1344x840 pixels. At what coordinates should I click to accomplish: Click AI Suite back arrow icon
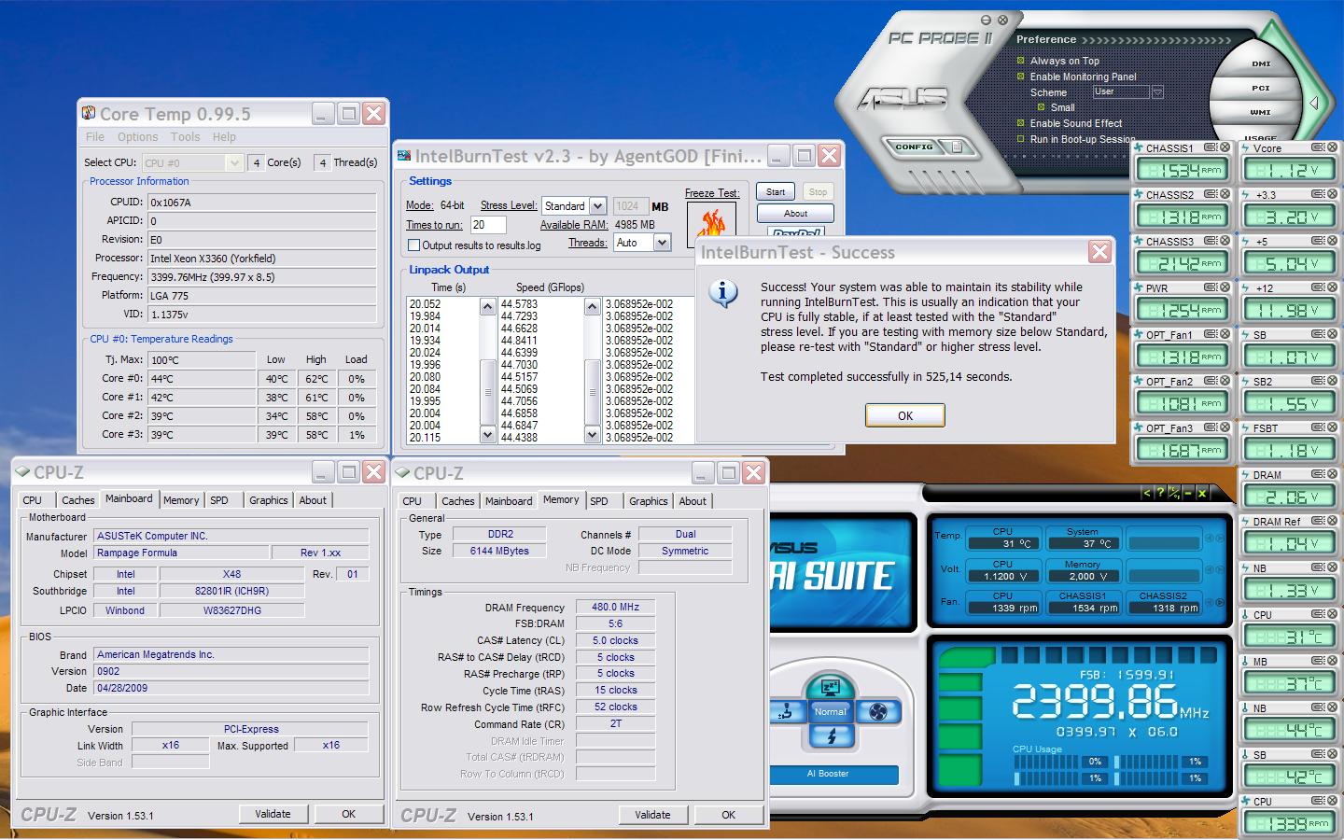(1147, 493)
